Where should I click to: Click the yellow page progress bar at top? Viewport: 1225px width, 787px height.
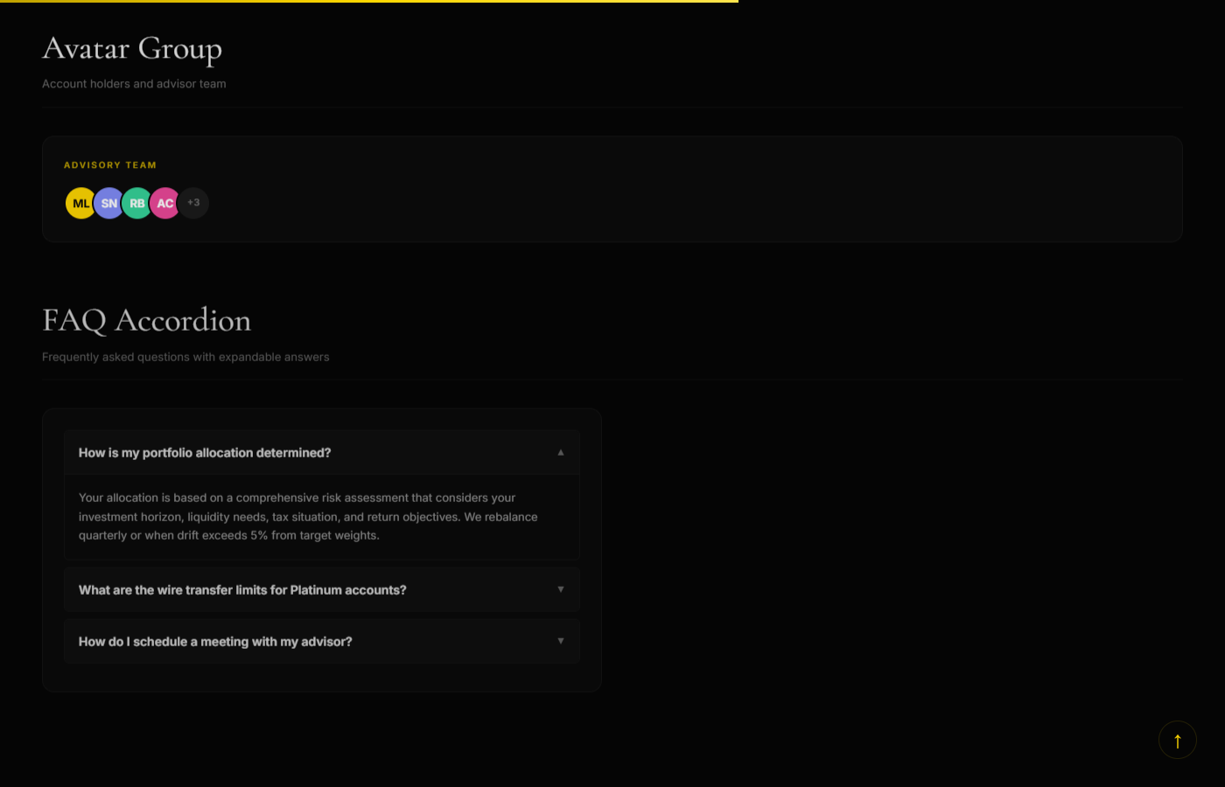click(x=367, y=2)
